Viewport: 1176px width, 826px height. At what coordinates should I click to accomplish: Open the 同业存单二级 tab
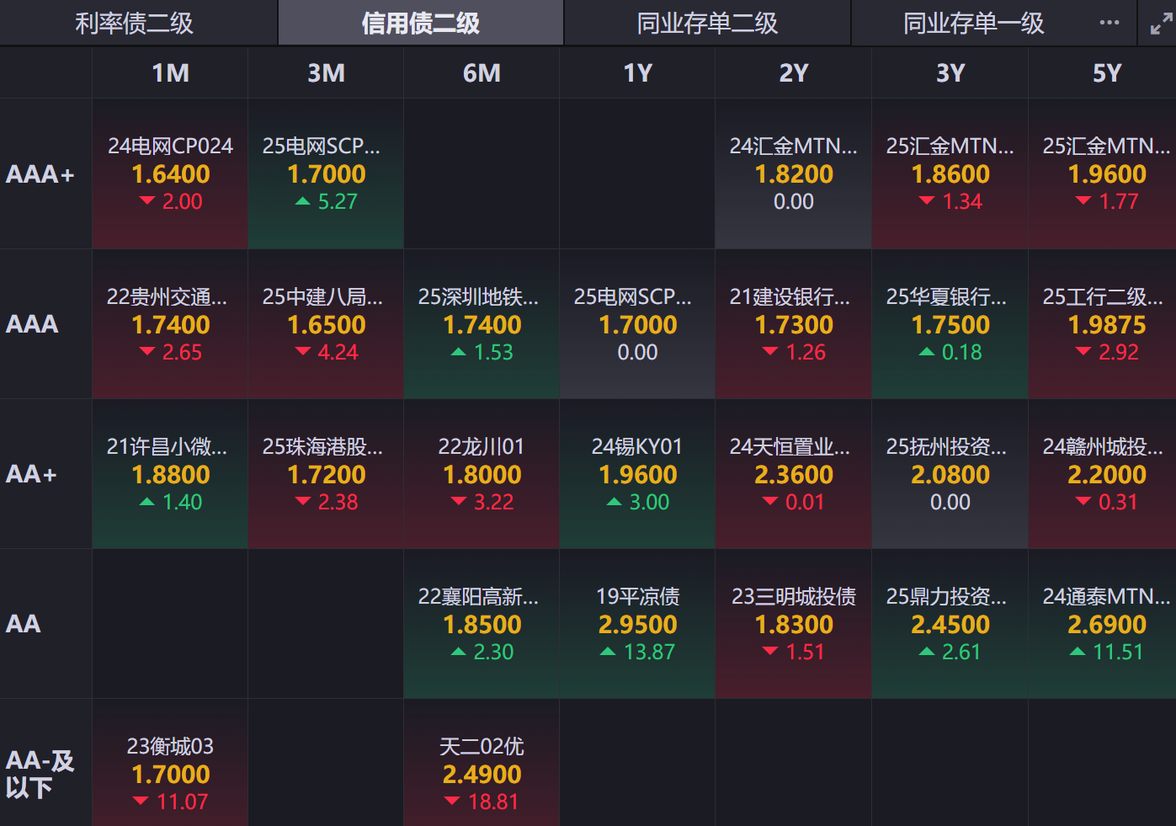coord(707,23)
